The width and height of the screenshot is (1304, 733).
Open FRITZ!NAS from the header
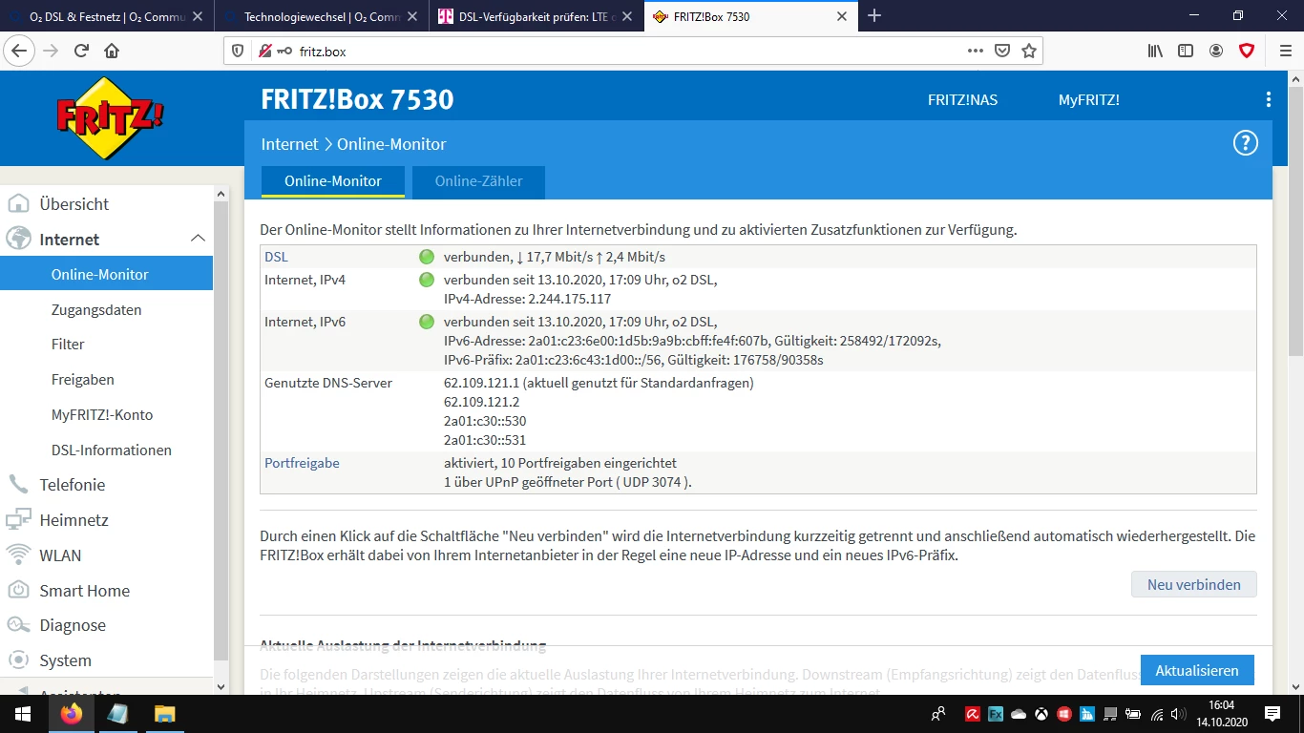[x=962, y=100]
